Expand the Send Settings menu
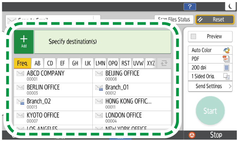Screen dimensions: 238x141 click(210, 86)
